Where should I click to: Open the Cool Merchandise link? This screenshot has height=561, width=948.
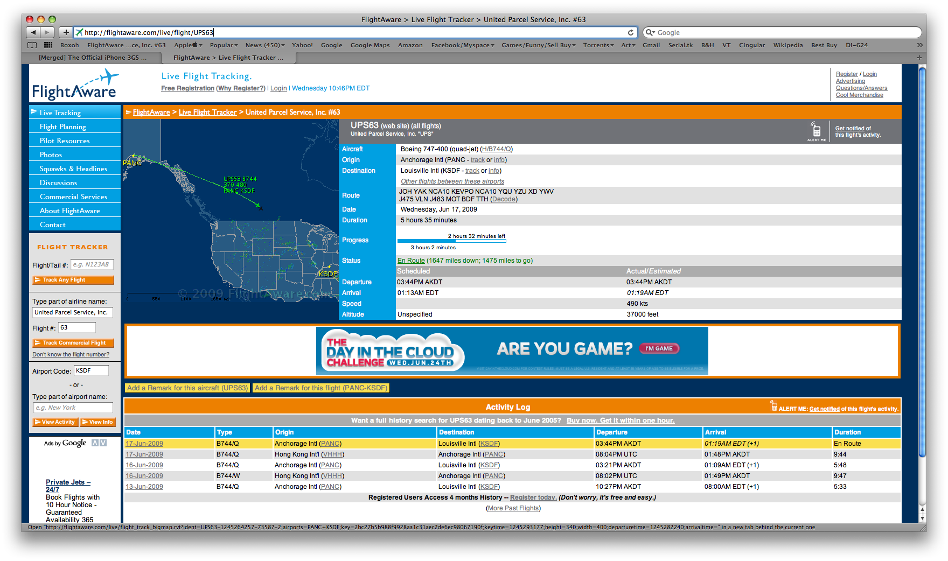tap(860, 95)
